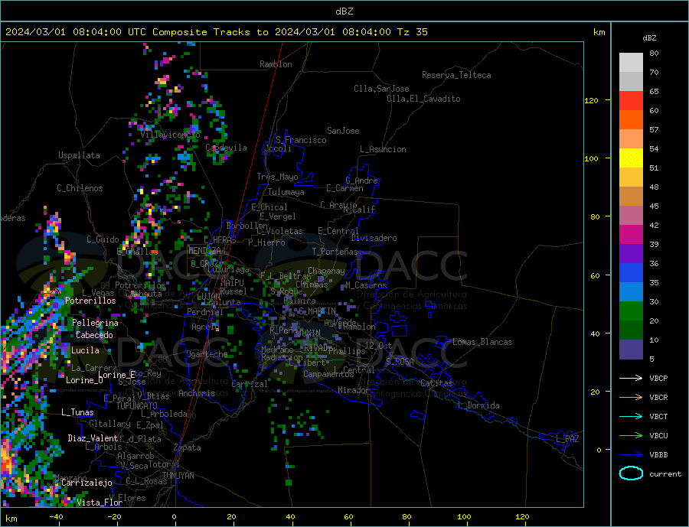Click the L_Dormida label
This screenshot has height=527, width=689.
(481, 405)
